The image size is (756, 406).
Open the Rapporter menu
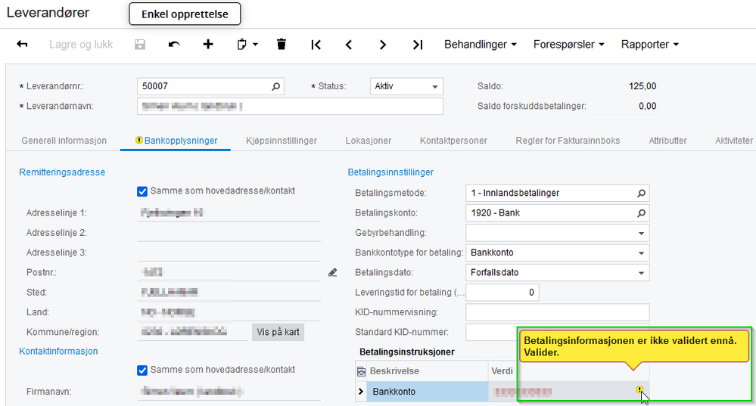649,45
